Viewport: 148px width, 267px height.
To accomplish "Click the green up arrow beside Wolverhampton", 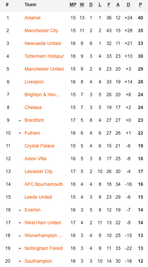I will pos(20,236).
